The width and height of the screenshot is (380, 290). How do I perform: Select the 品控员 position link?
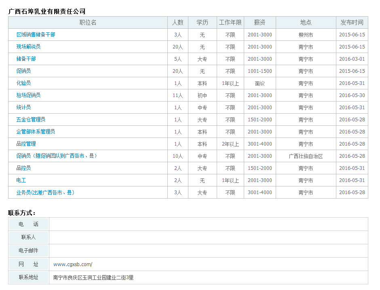23,168
